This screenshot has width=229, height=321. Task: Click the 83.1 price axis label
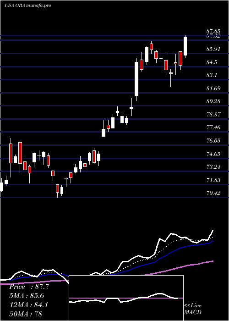click(212, 75)
